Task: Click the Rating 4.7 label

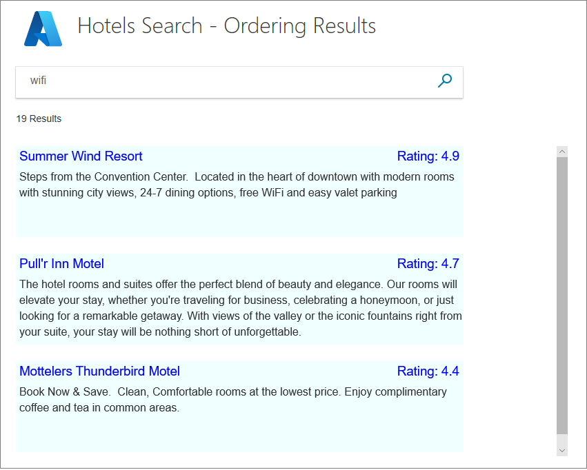Action: [x=428, y=263]
